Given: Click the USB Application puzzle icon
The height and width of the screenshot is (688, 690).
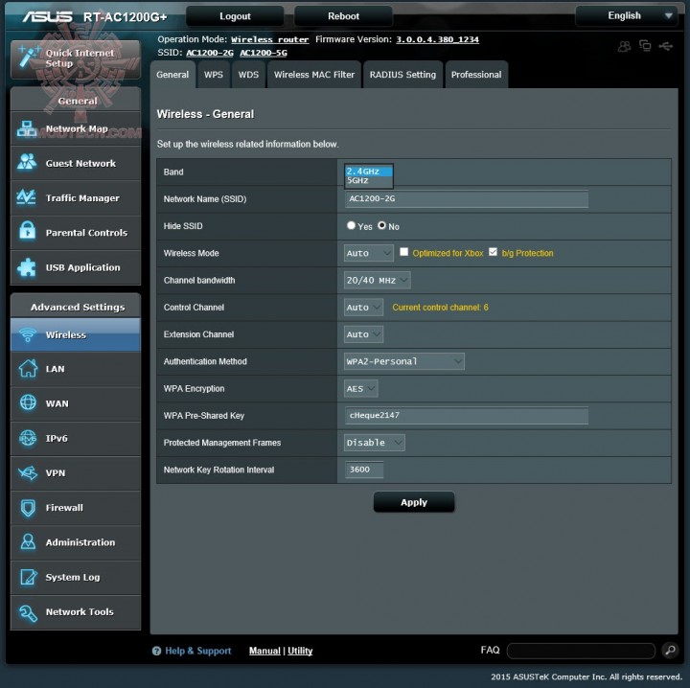Looking at the screenshot, I should [x=27, y=266].
